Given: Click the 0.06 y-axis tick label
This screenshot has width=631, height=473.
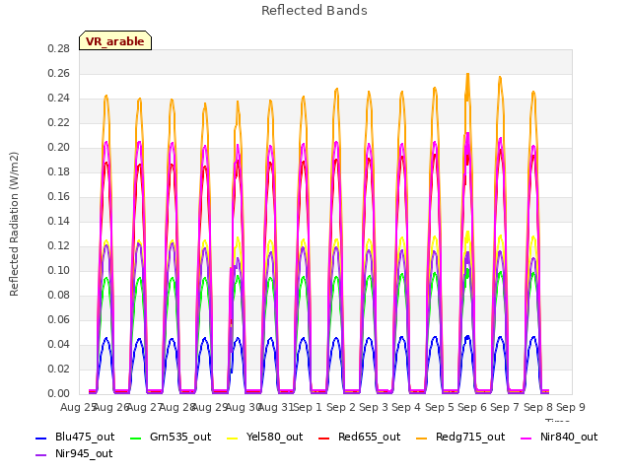Looking at the screenshot, I should (59, 319).
